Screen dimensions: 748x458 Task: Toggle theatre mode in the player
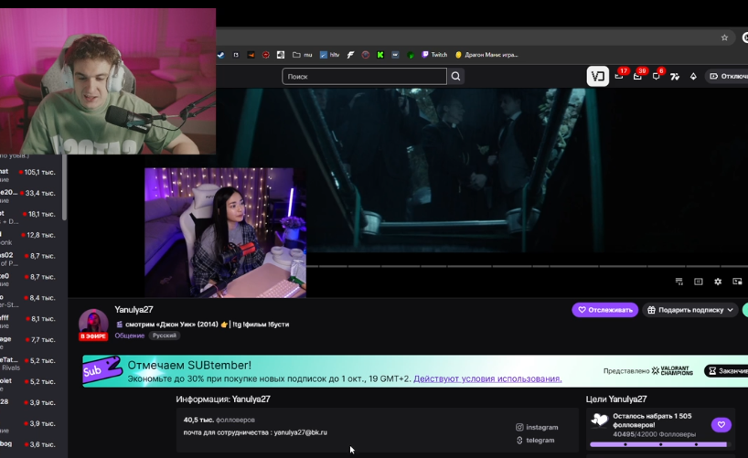click(x=699, y=282)
